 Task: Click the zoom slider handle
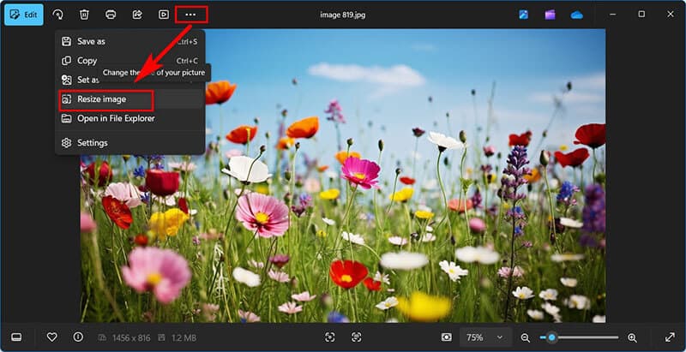pos(552,337)
